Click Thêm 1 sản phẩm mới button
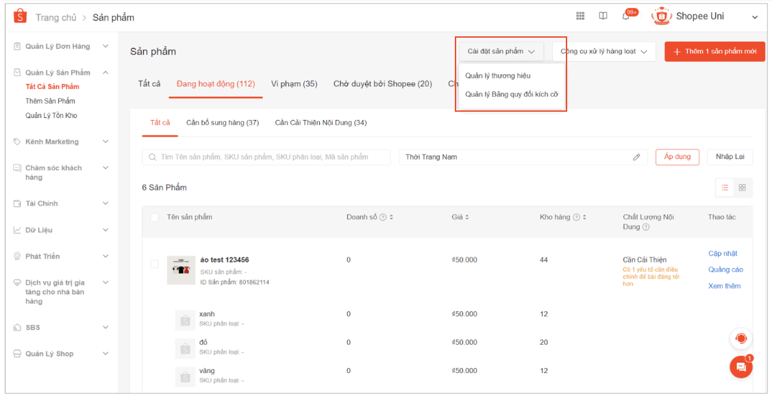This screenshot has width=772, height=399. point(715,51)
